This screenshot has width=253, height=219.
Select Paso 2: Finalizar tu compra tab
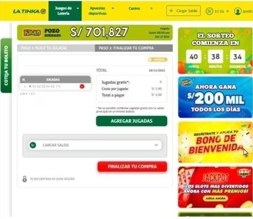pos(134,48)
